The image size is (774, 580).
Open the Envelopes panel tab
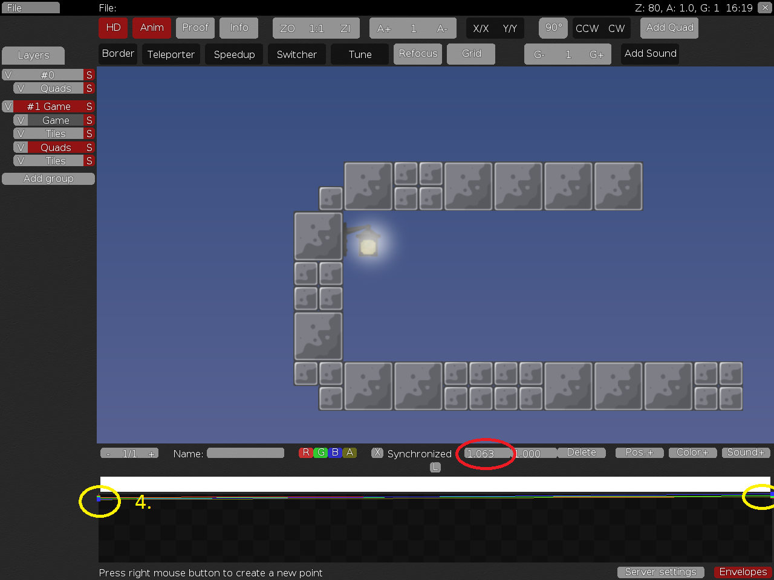[743, 572]
